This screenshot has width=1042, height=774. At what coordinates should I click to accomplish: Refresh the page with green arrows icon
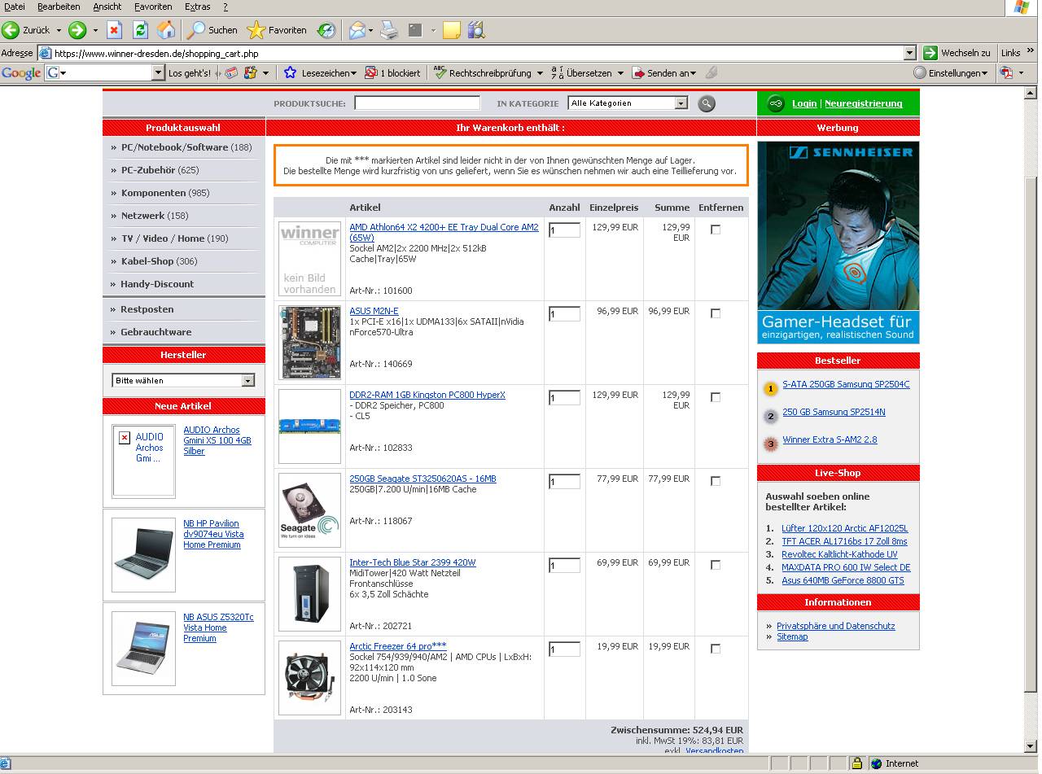[140, 30]
